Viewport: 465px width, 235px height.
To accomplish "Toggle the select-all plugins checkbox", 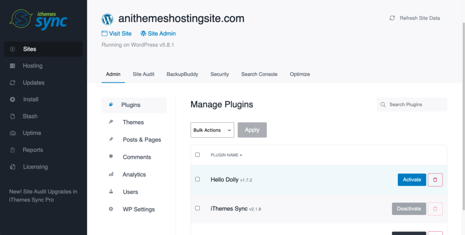I will (198, 155).
